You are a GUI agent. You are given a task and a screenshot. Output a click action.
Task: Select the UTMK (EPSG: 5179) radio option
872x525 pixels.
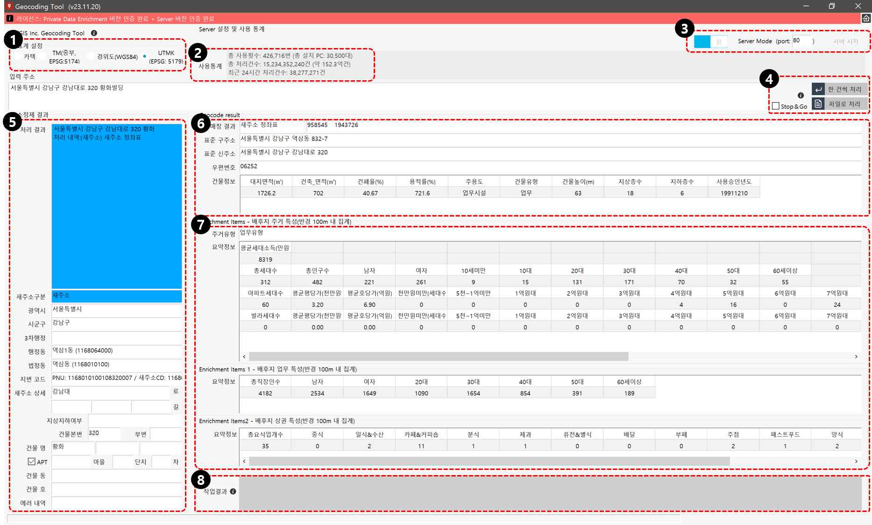tap(145, 56)
